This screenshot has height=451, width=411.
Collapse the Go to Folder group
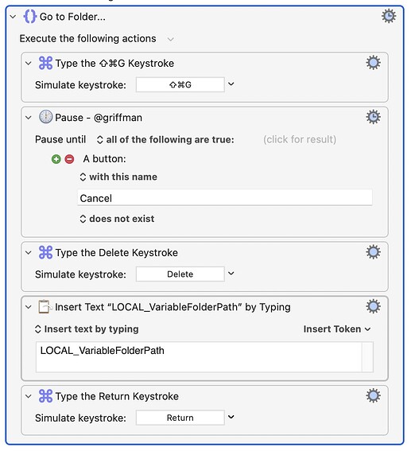coord(13,17)
